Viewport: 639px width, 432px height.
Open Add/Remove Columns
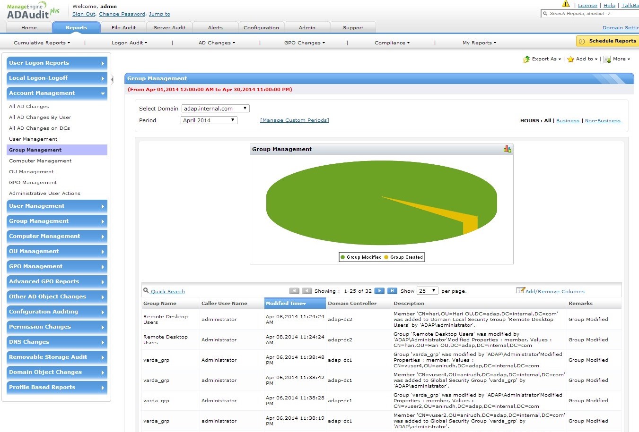point(555,291)
